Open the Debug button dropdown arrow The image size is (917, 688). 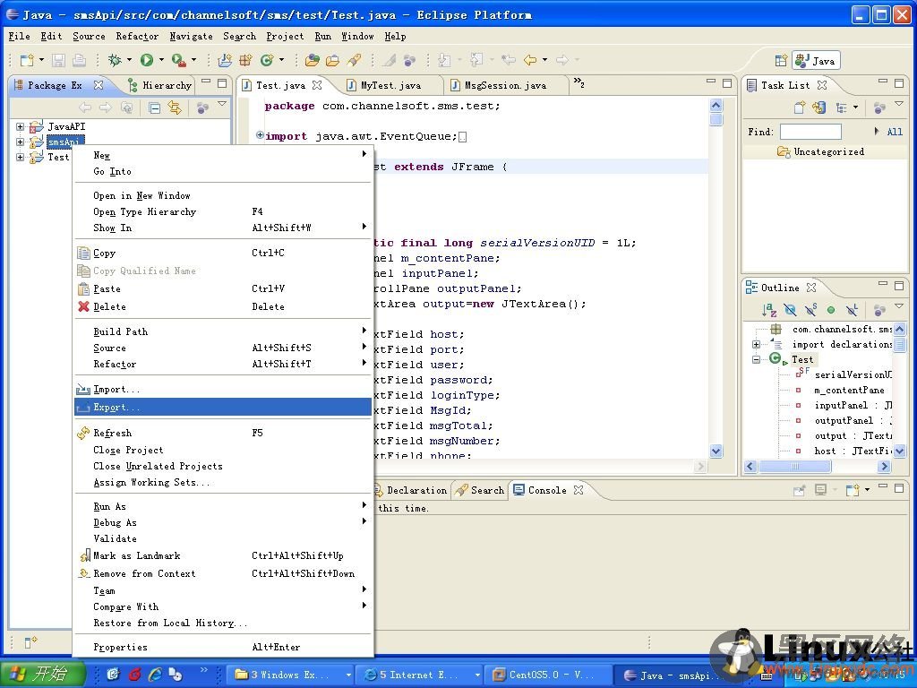pos(129,60)
